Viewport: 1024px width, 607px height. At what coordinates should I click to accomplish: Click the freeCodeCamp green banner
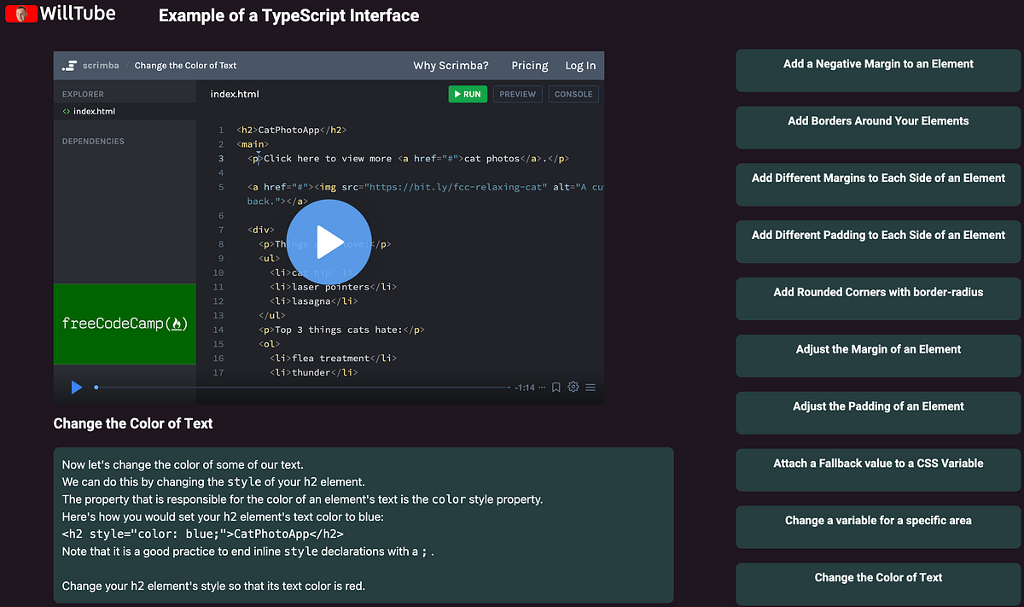[125, 324]
